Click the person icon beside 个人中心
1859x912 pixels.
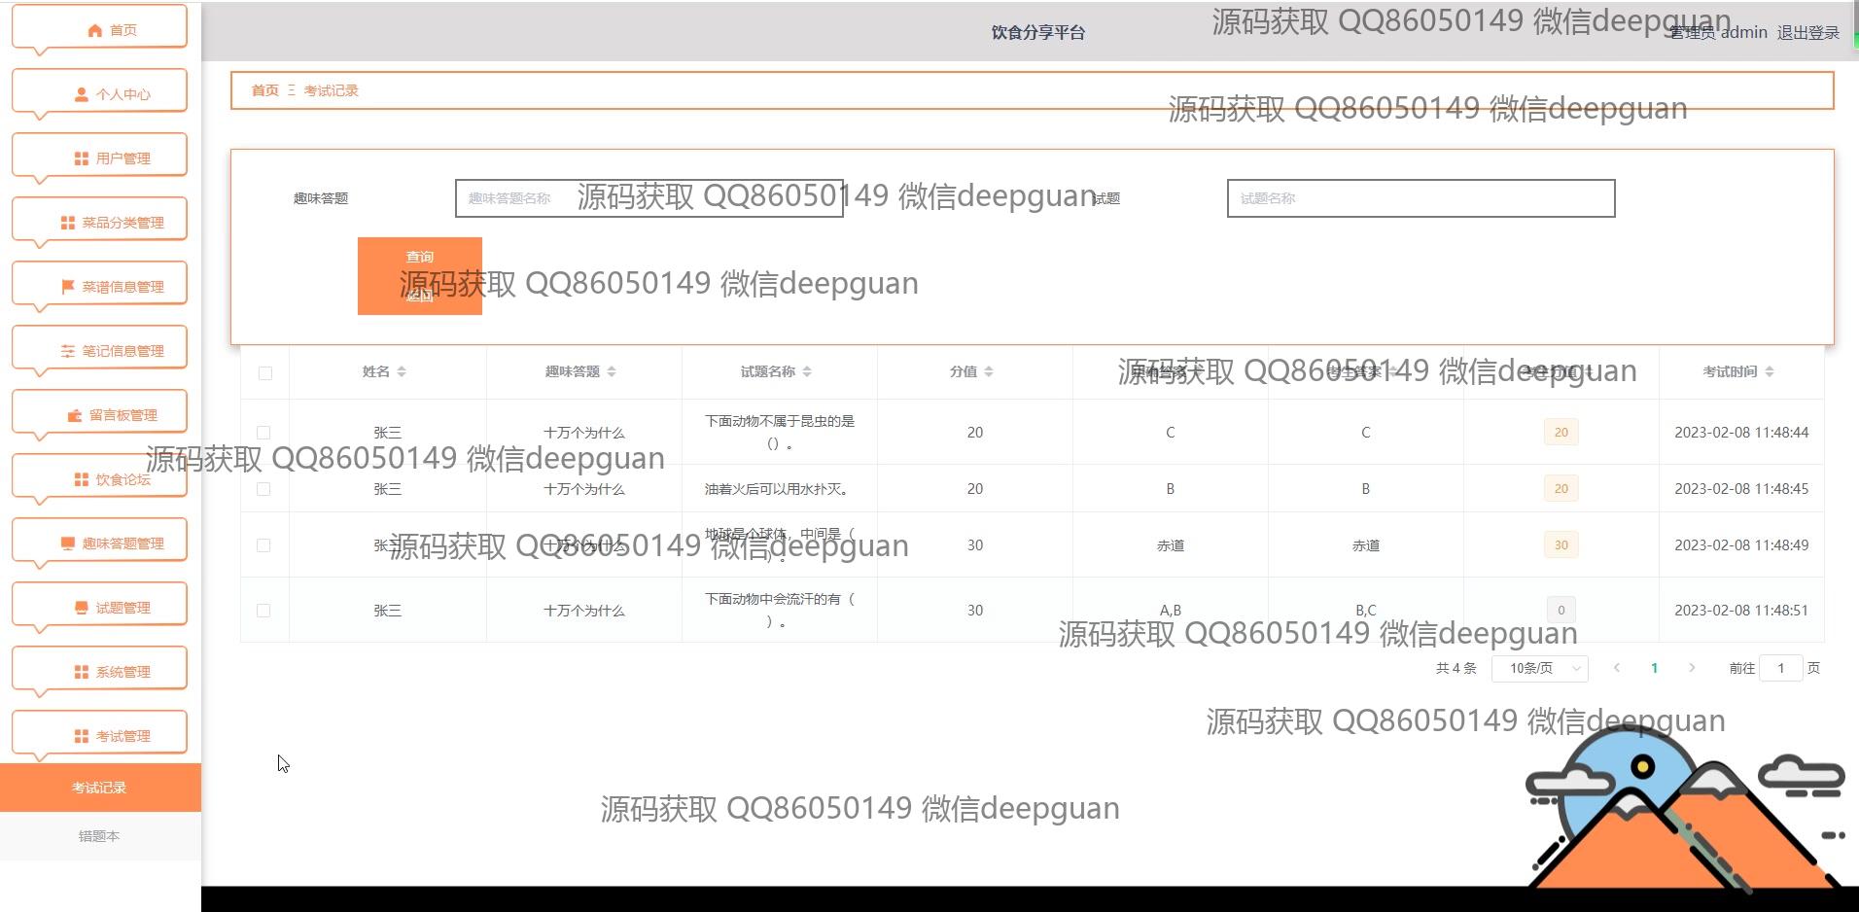[82, 94]
